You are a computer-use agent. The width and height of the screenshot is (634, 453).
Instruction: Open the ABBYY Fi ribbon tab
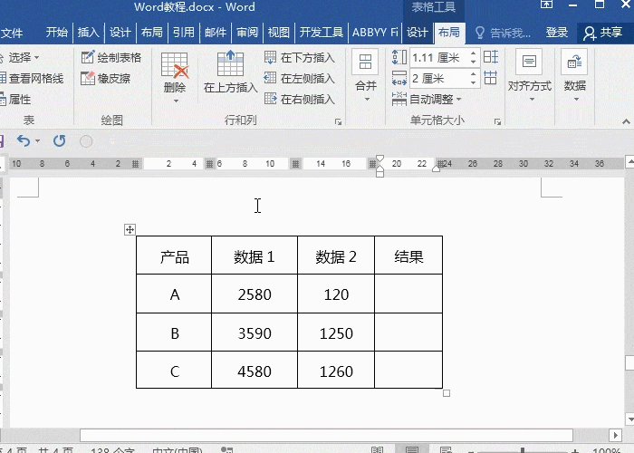pos(375,33)
